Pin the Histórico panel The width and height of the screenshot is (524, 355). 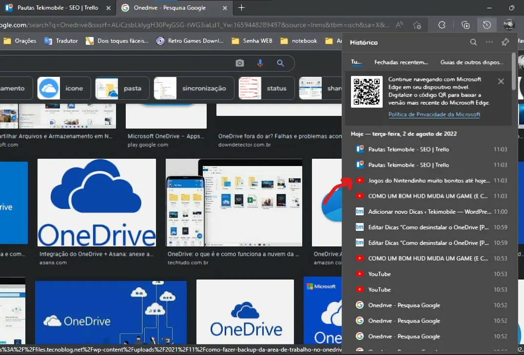point(505,42)
